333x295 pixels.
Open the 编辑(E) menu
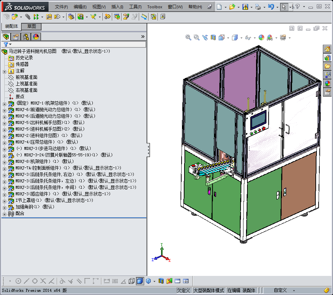pyautogui.click(x=80, y=7)
